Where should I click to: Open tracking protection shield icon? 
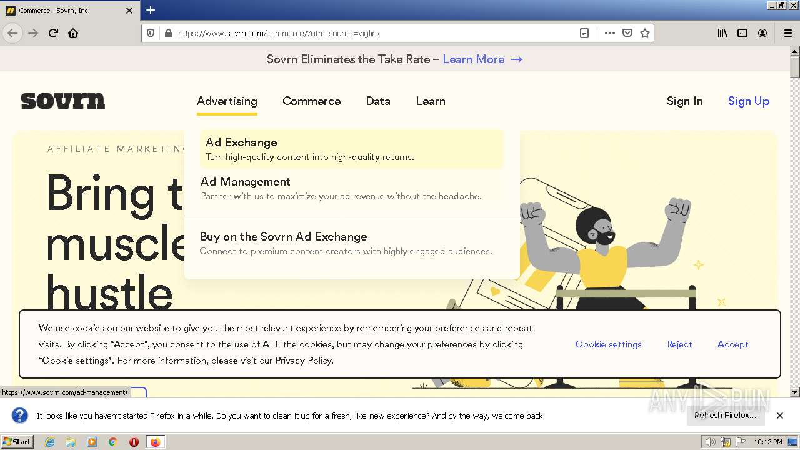pos(151,33)
